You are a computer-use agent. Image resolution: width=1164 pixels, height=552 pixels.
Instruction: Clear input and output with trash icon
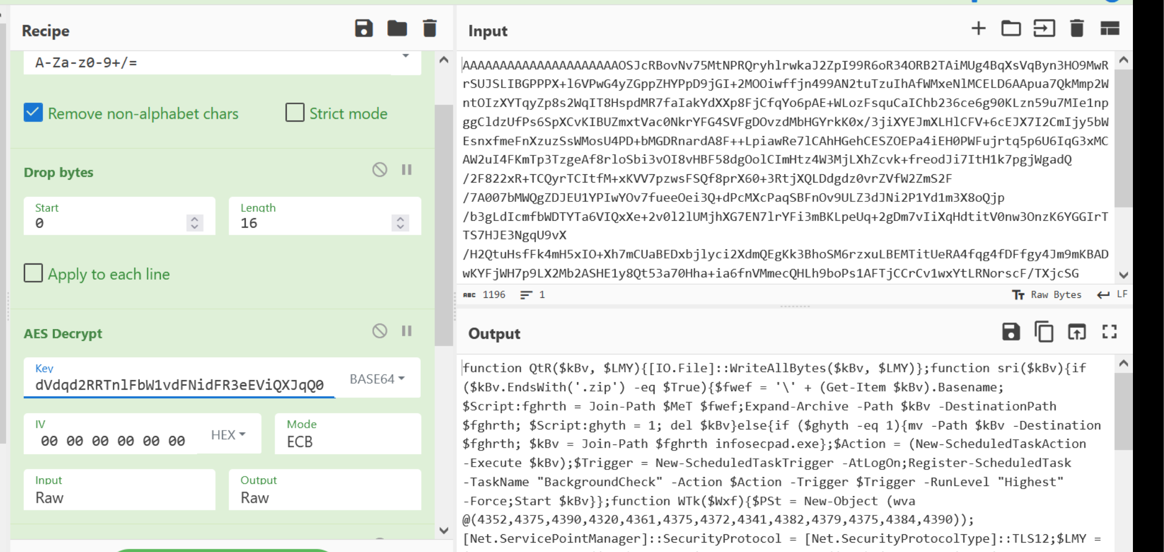click(x=1077, y=28)
